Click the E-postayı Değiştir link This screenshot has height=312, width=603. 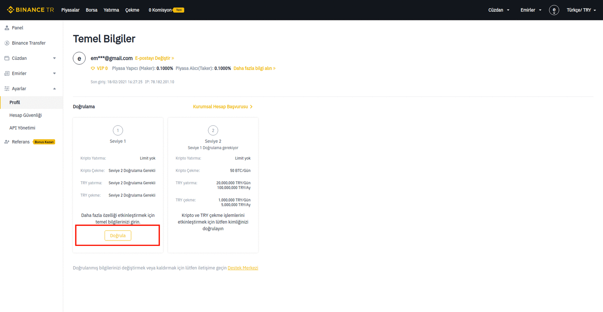pyautogui.click(x=154, y=58)
